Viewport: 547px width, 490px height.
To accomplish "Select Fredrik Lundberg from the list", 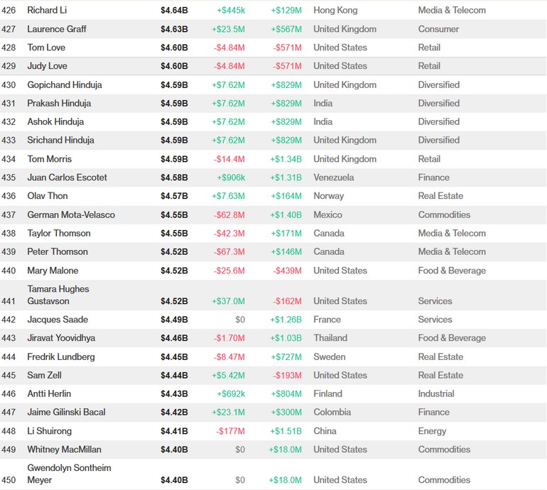I will pyautogui.click(x=61, y=356).
